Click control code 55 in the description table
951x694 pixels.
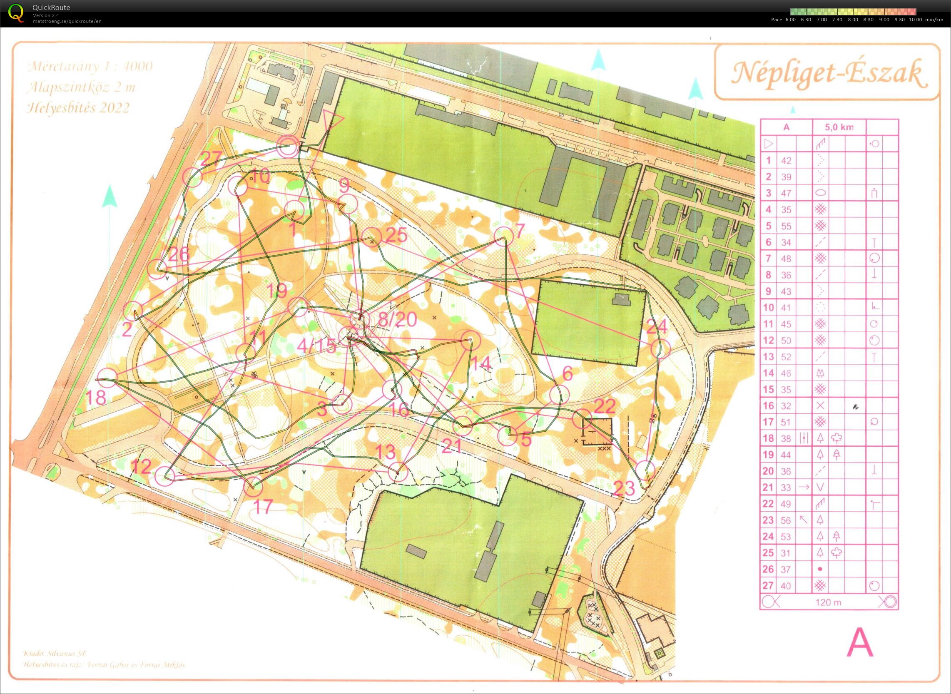pos(786,226)
